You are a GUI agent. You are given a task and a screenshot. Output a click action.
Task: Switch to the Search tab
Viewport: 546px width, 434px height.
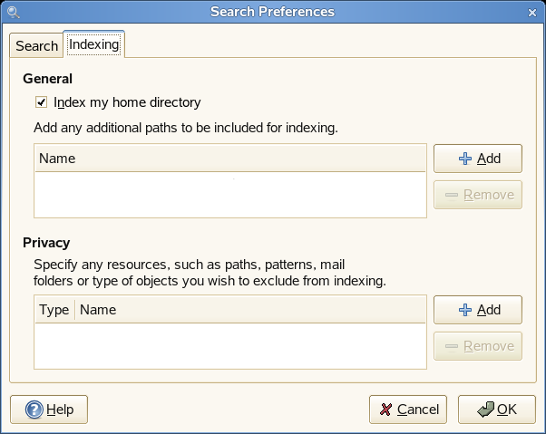(36, 46)
